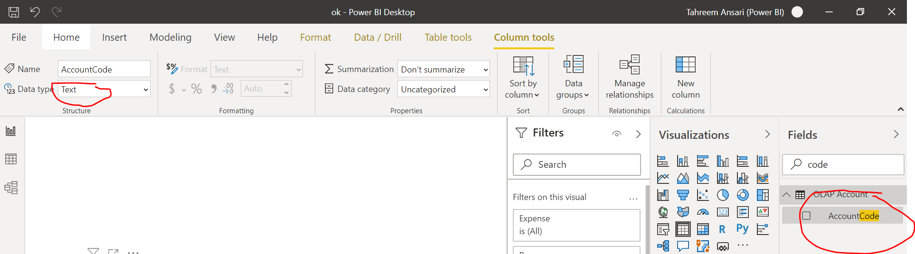Image resolution: width=915 pixels, height=254 pixels.
Task: Add a Decomposition tree visual
Action: point(663,246)
